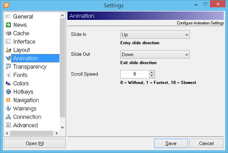This screenshot has height=153, width=228.
Task: Cancel the settings dialog
Action: click(x=206, y=143)
